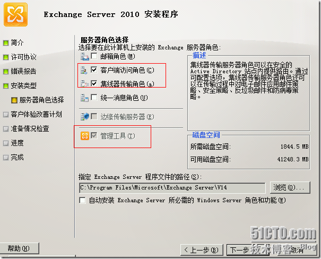321x259 pixels.
Task: Uncheck the 集线器传输角色 checkbox
Action: coord(94,83)
